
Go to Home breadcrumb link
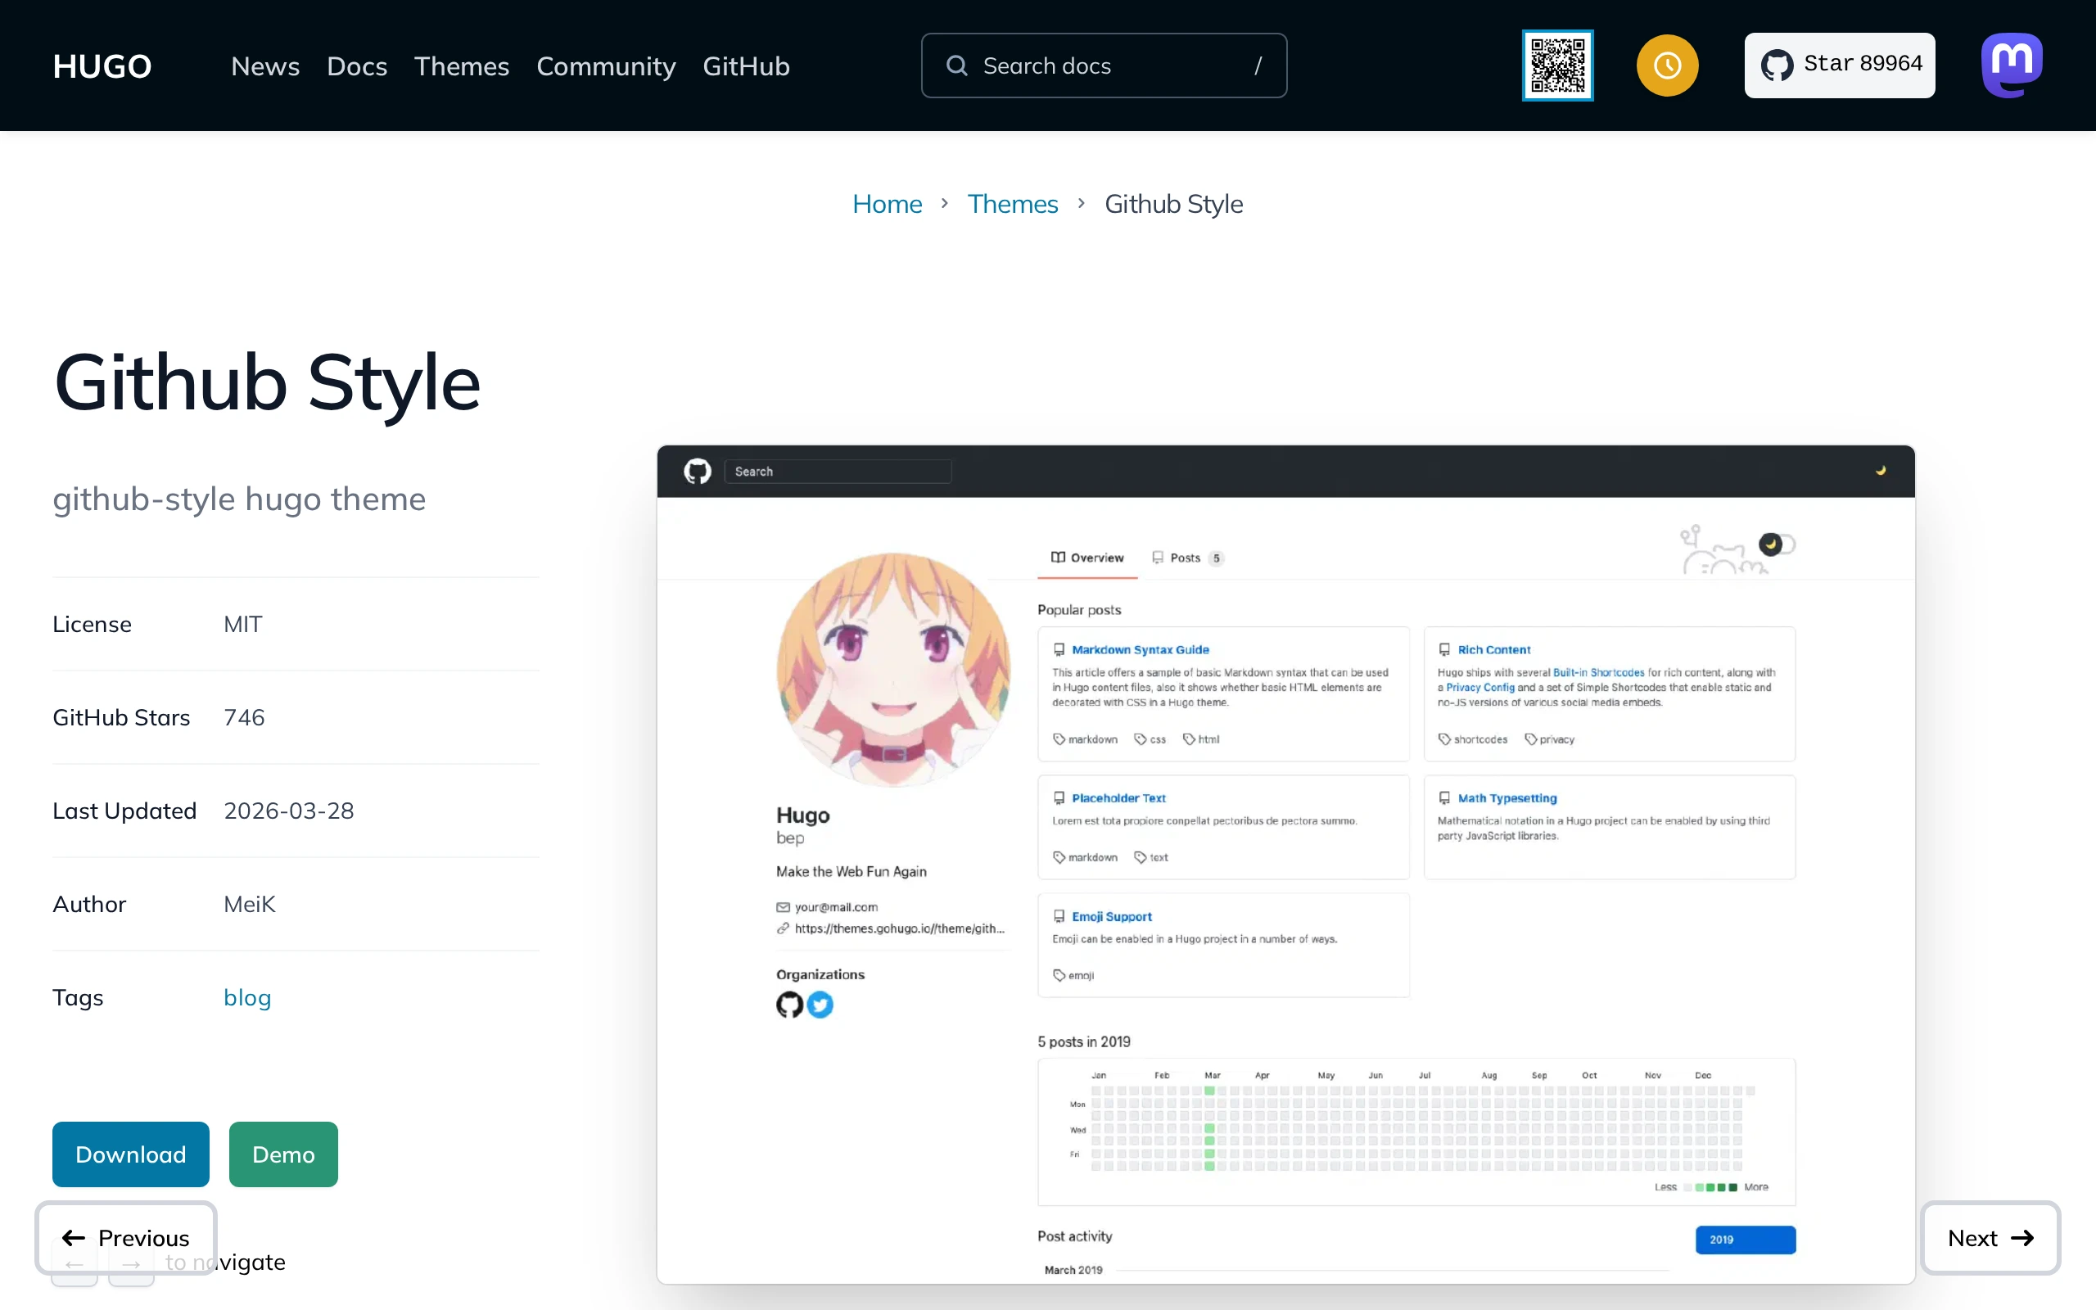[x=887, y=204]
